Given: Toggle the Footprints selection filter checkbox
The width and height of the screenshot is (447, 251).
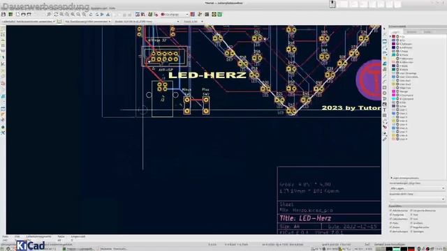Looking at the screenshot, I should click(x=391, y=215).
